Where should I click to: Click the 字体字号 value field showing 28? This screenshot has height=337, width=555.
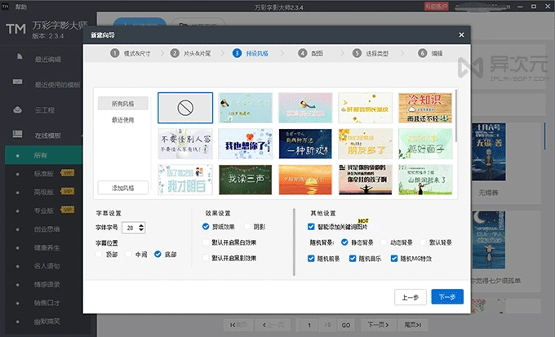(x=130, y=228)
